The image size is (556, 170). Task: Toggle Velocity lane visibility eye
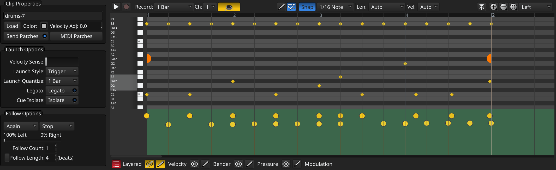click(x=149, y=164)
